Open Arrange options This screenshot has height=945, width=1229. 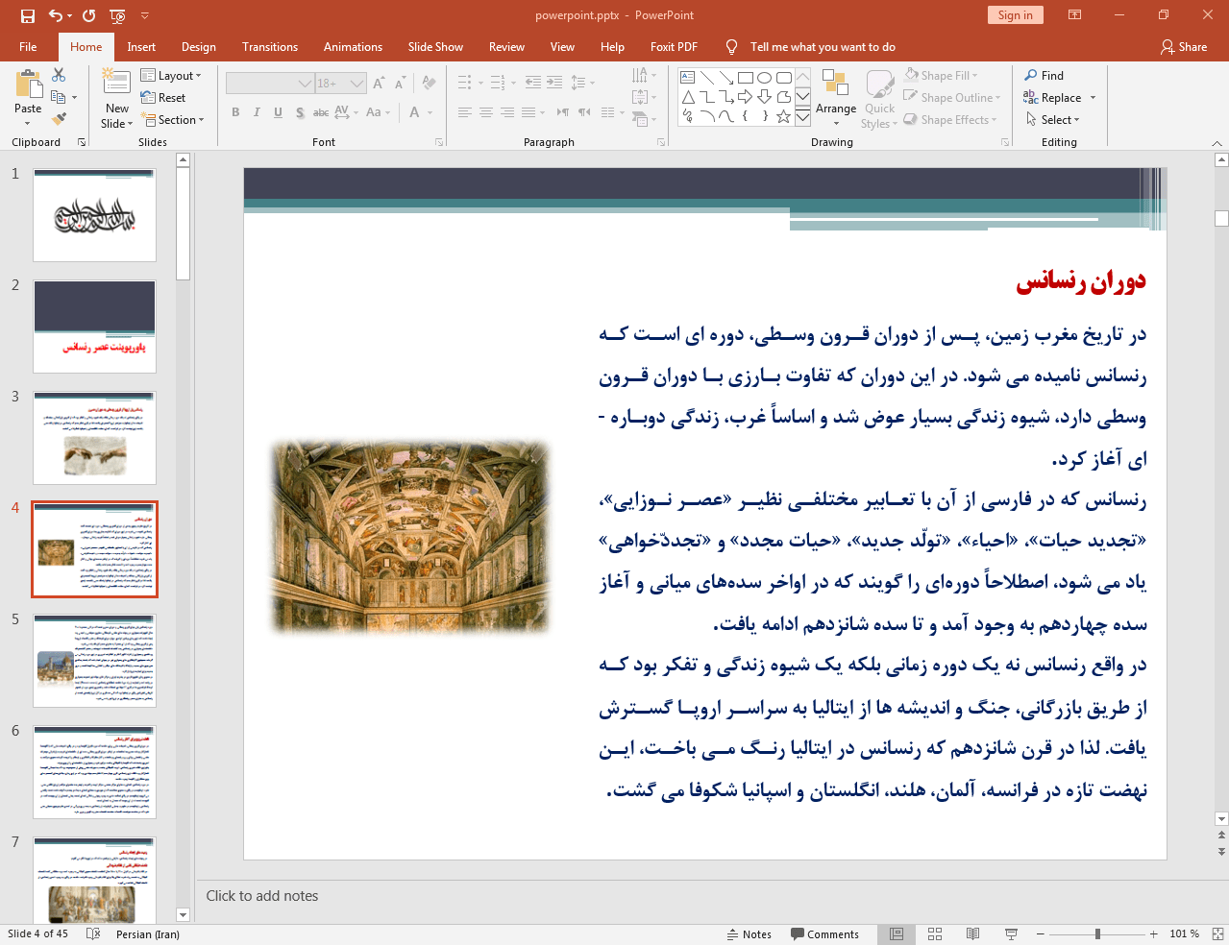tap(836, 97)
